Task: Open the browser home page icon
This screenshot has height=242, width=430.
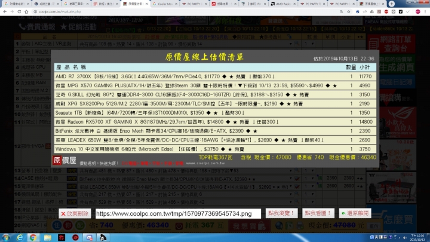Action: coord(26,12)
